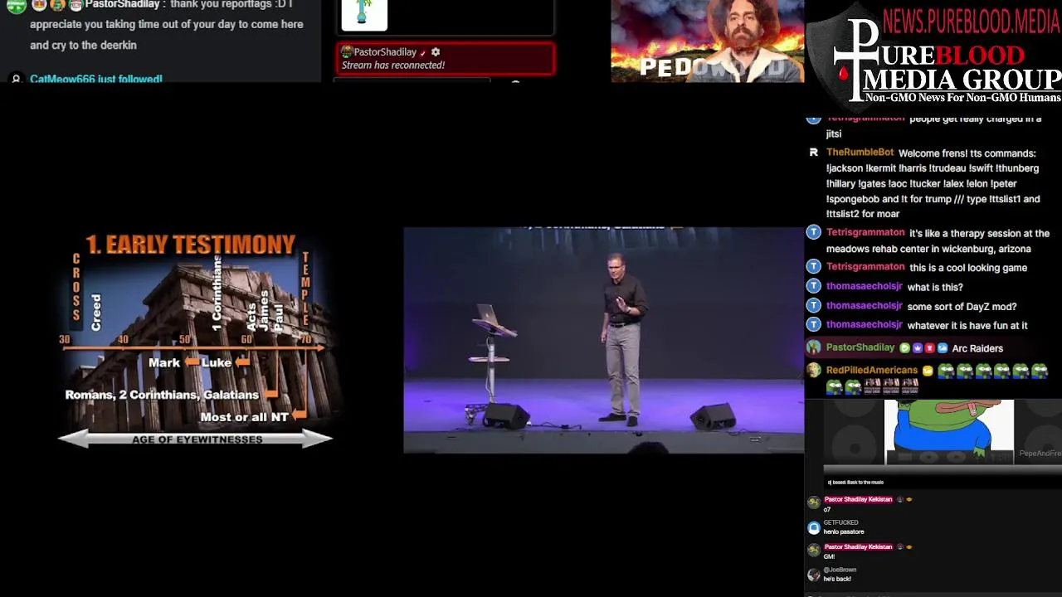Viewport: 1062px width, 597px height.
Task: Click Pastor Shadilay Kekistan avatar beside 'o7'
Action: 814,502
